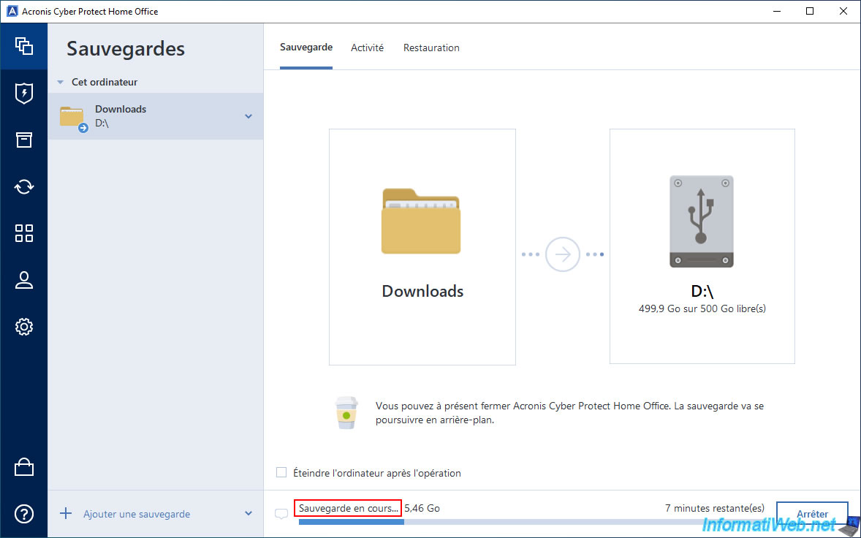This screenshot has height=538, width=861.
Task: Select the Downloads D:\ backup entry
Action: [x=156, y=115]
